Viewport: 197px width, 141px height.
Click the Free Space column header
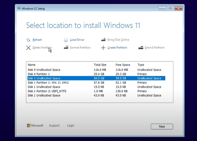tap(123, 65)
